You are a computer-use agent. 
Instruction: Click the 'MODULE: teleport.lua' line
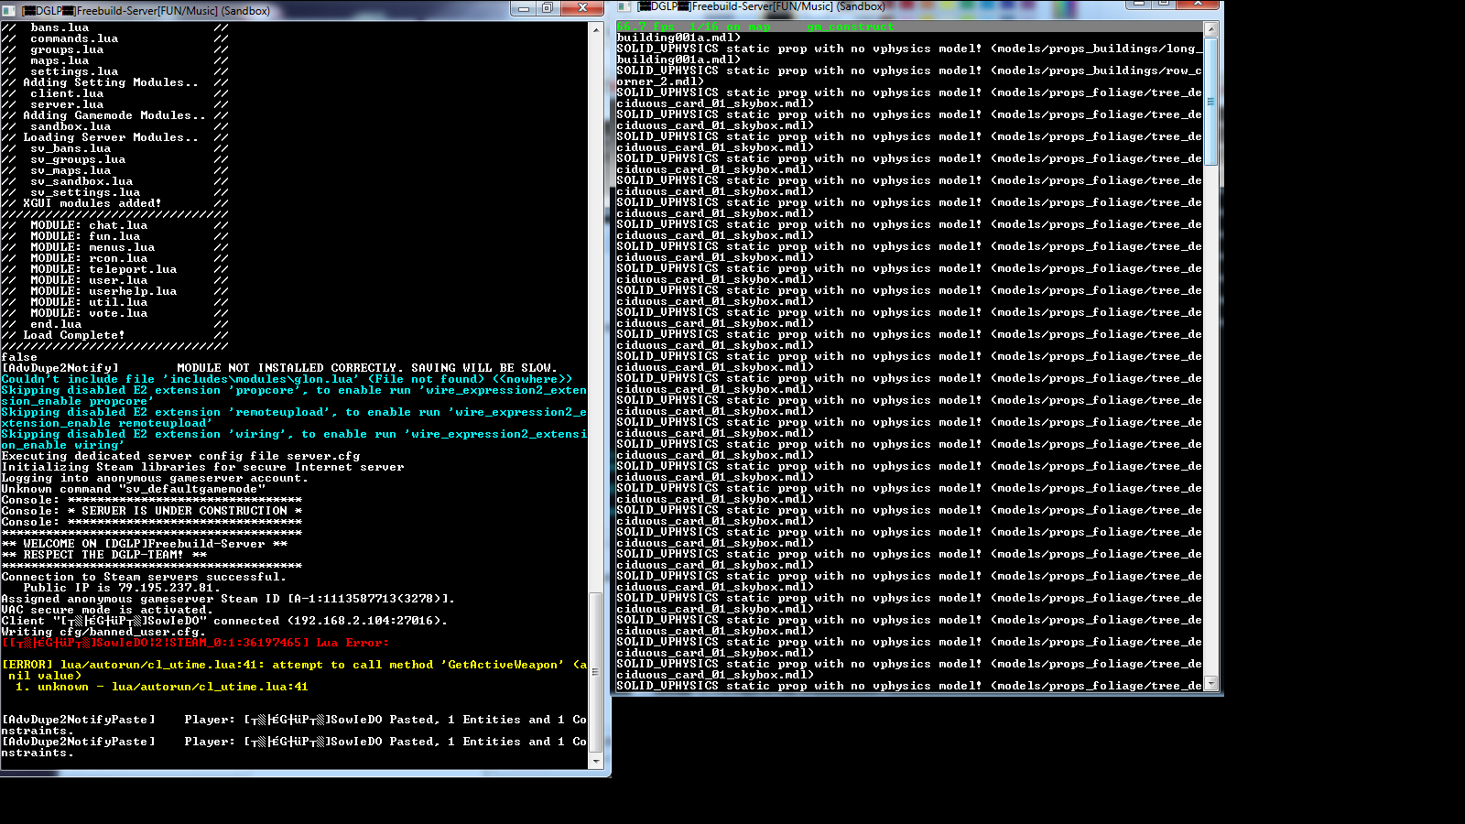(x=103, y=269)
